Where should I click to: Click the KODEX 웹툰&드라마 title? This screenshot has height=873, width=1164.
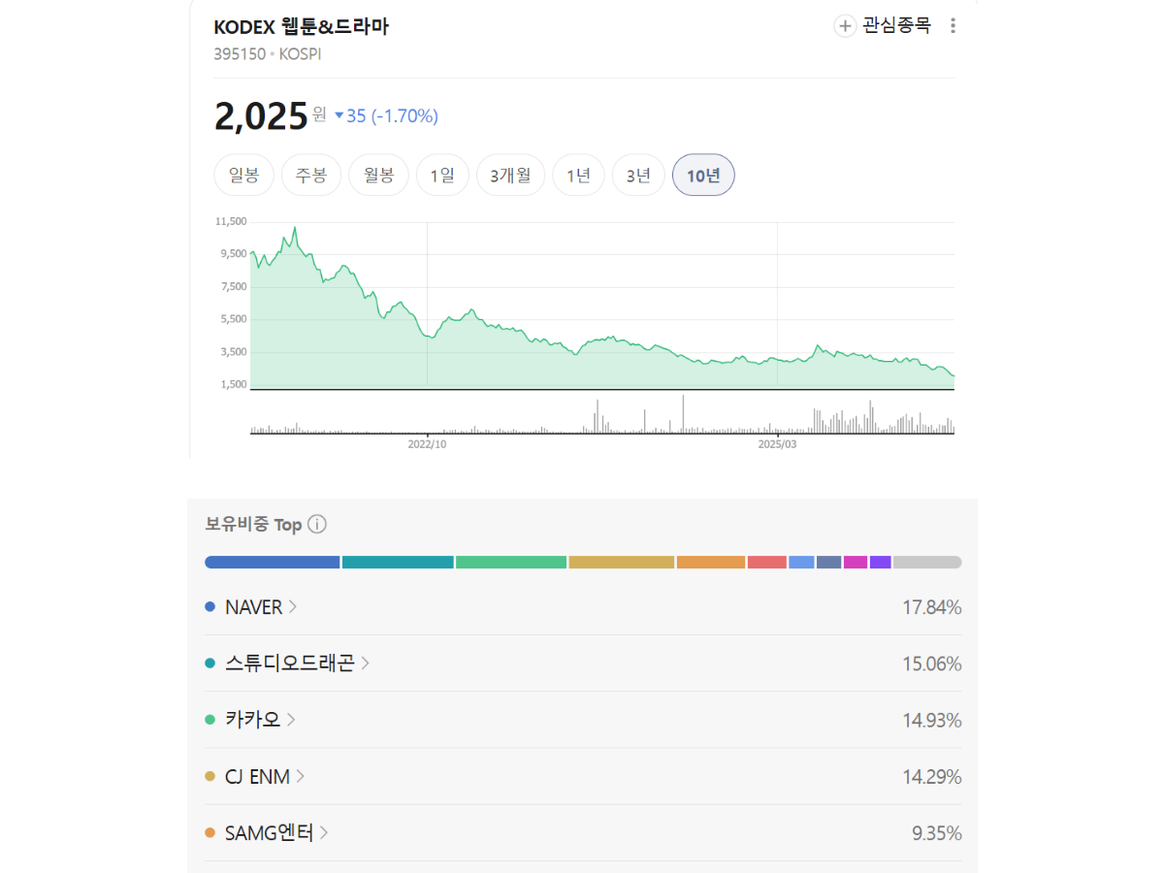(x=301, y=27)
